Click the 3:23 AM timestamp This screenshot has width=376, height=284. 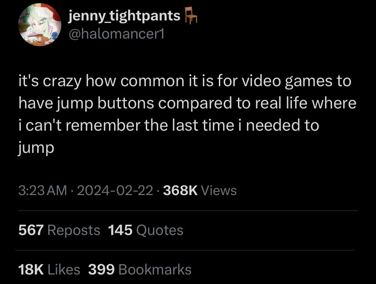(x=43, y=191)
